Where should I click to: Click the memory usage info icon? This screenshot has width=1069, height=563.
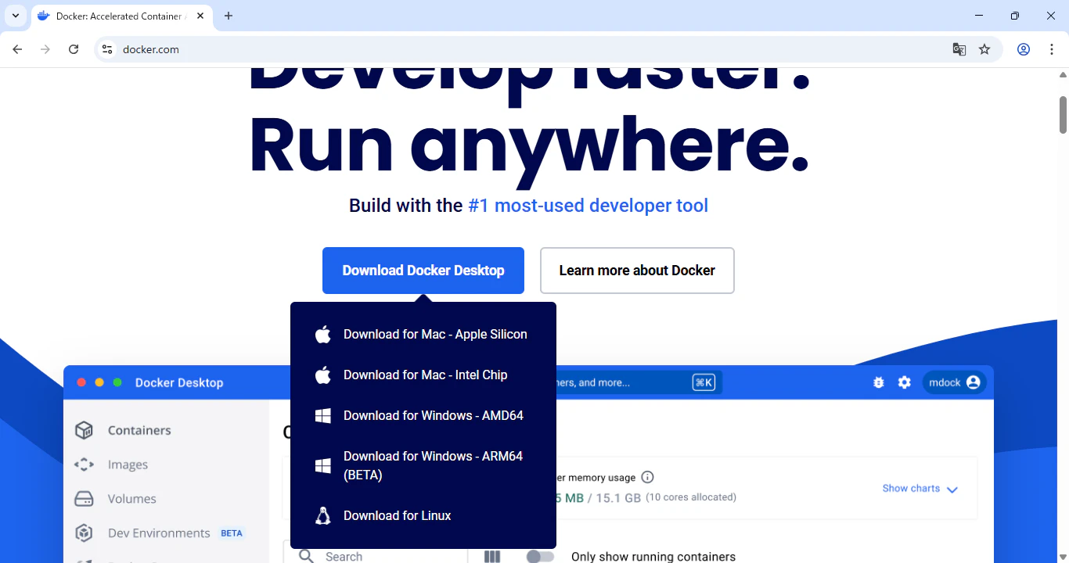647,477
